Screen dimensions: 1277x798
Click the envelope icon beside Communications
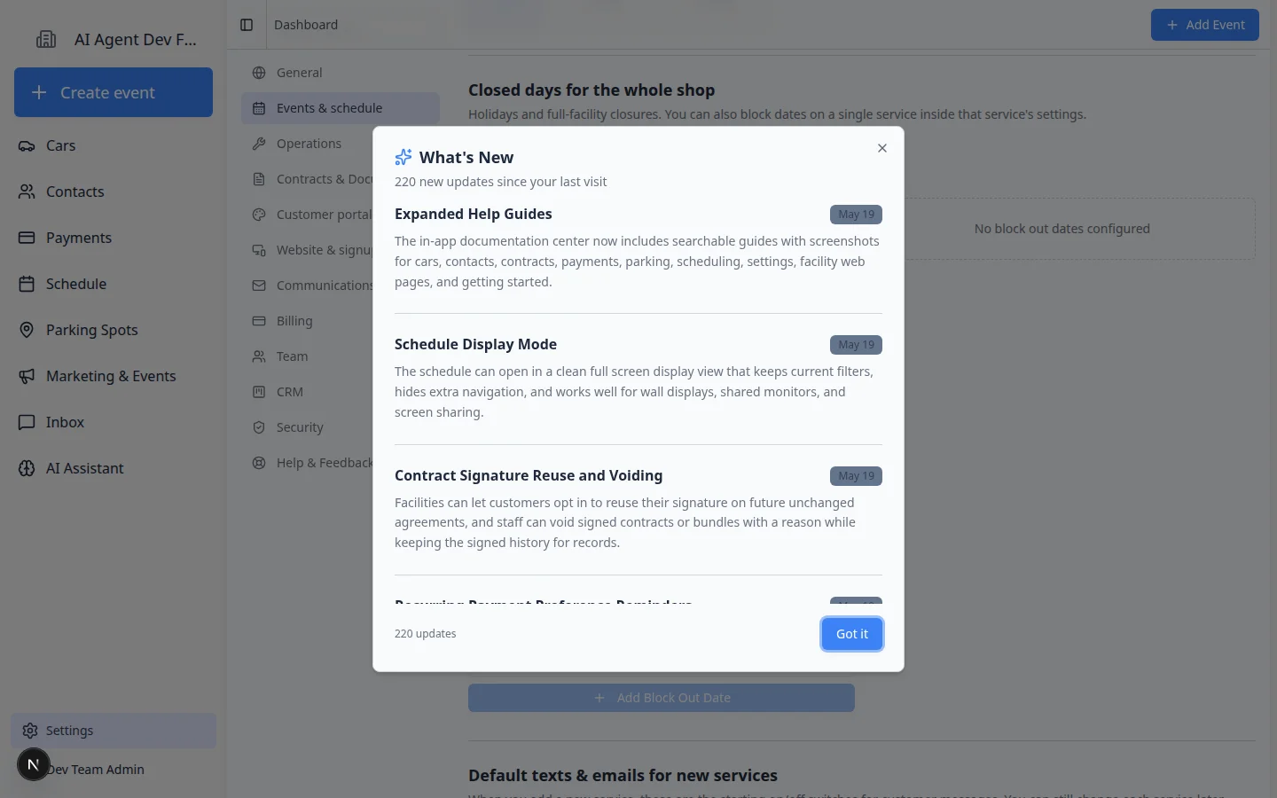pyautogui.click(x=259, y=286)
